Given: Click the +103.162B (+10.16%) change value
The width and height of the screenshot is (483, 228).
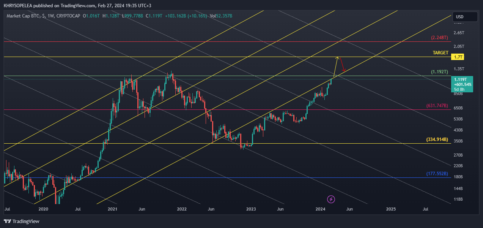Looking at the screenshot, I should pos(186,16).
